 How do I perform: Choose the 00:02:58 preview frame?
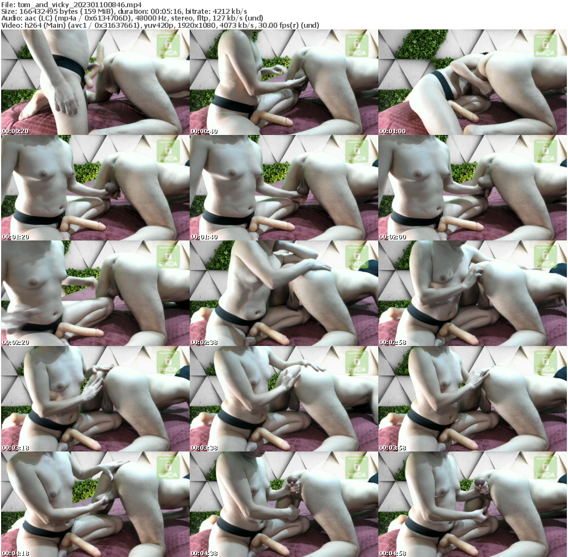pos(472,293)
